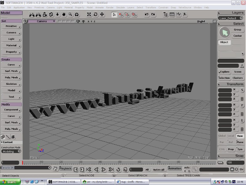This screenshot has height=185, width=246.
Task: Open the Camera view dropdown
Action: tap(42, 21)
